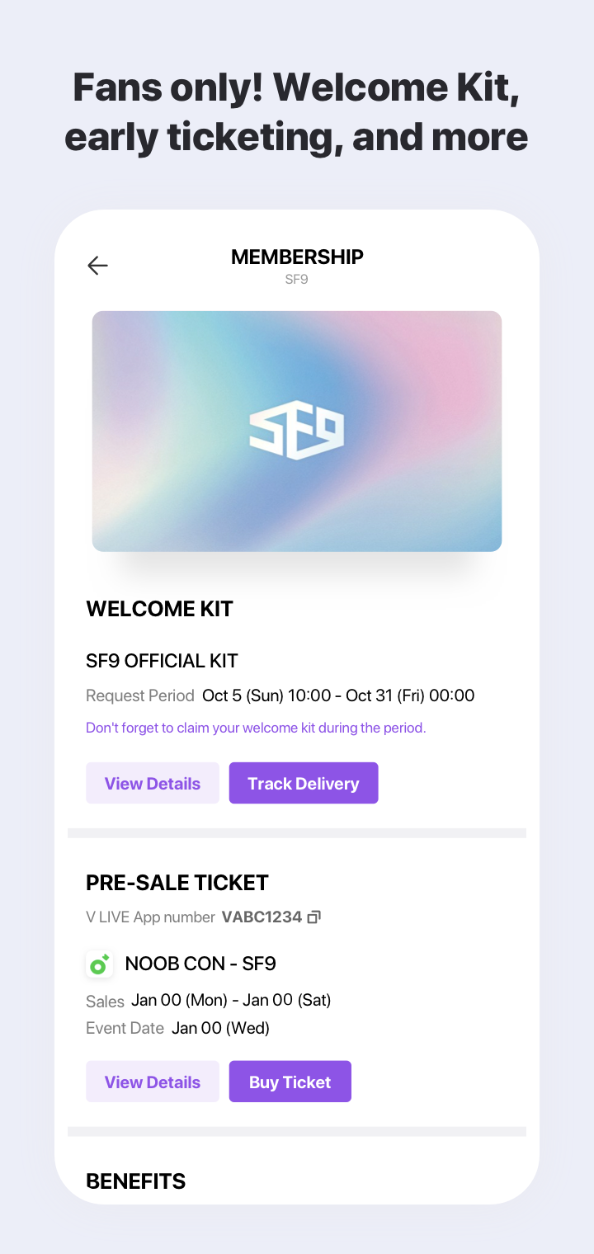
Task: Tap the PRE-SALE TICKET section heading
Action: pyautogui.click(x=177, y=882)
